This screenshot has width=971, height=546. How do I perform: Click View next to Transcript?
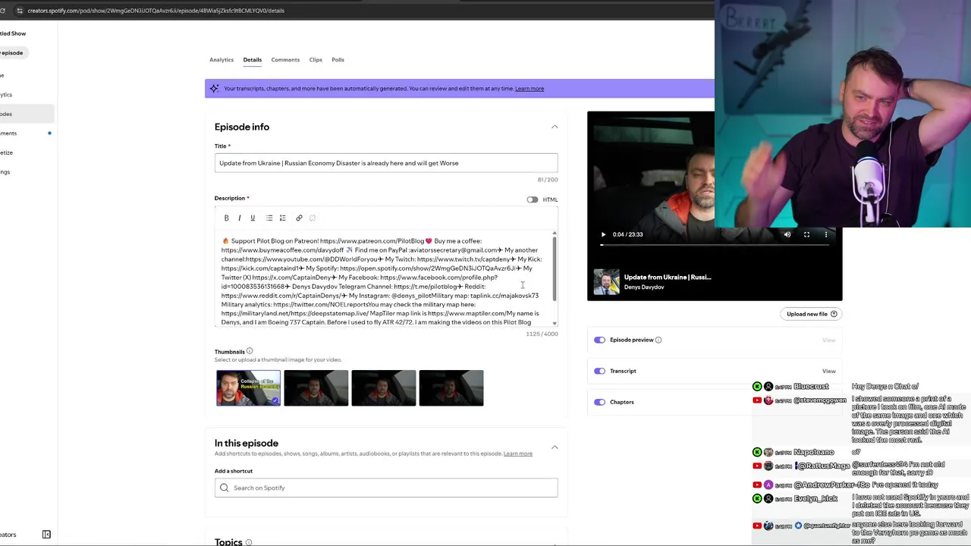829,371
